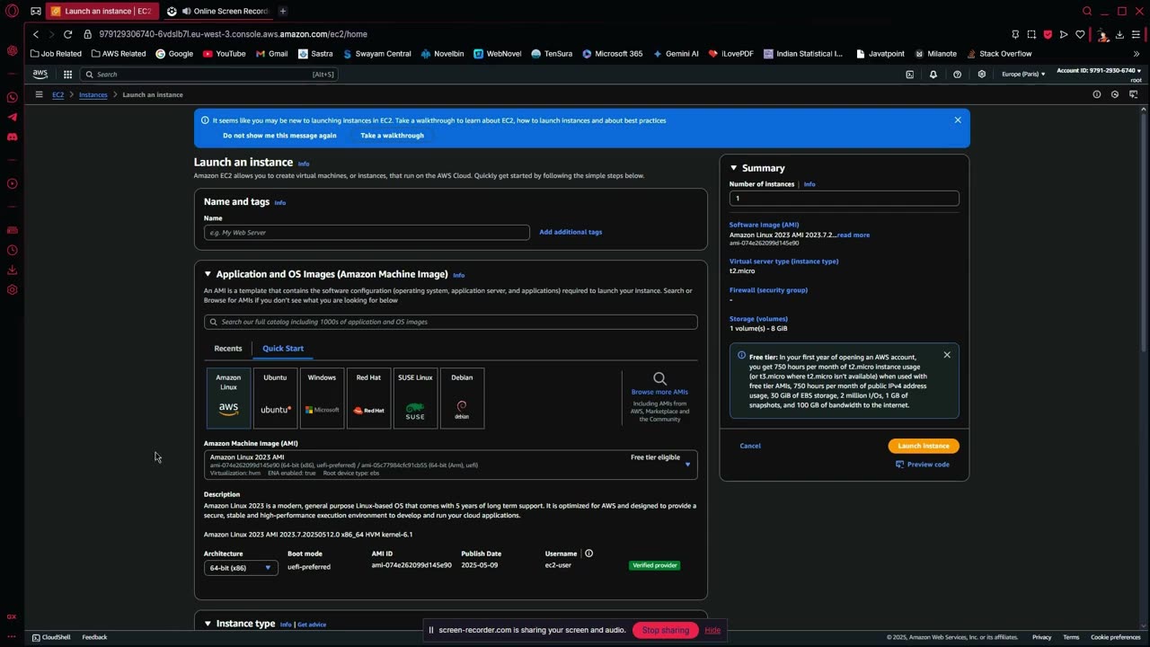Click the Username info circle icon

[x=589, y=554]
